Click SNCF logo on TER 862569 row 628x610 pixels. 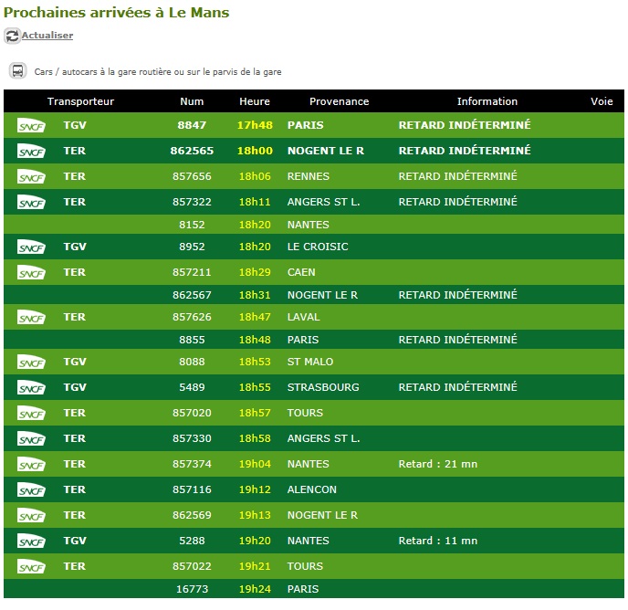(31, 516)
